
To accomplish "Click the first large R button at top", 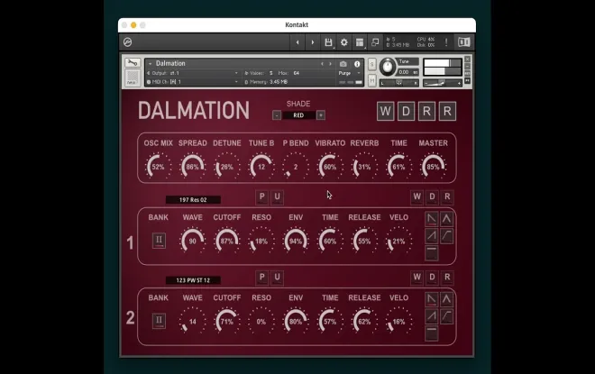I will tap(426, 112).
